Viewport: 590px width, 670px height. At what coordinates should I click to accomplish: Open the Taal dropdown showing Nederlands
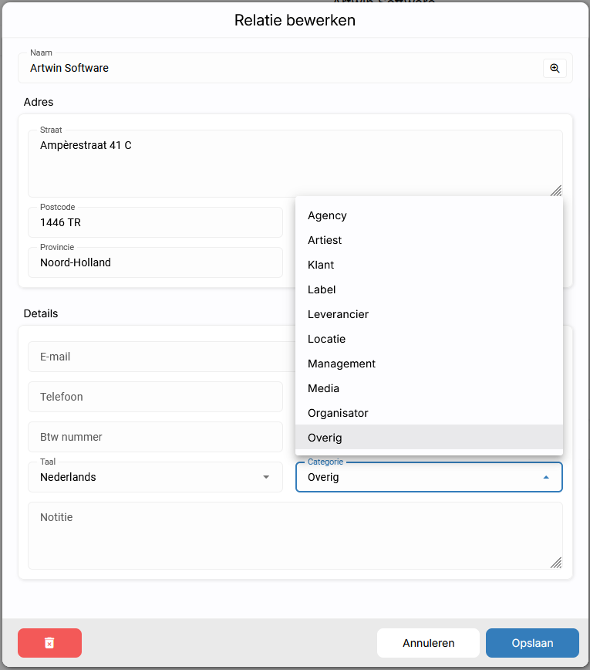point(155,477)
